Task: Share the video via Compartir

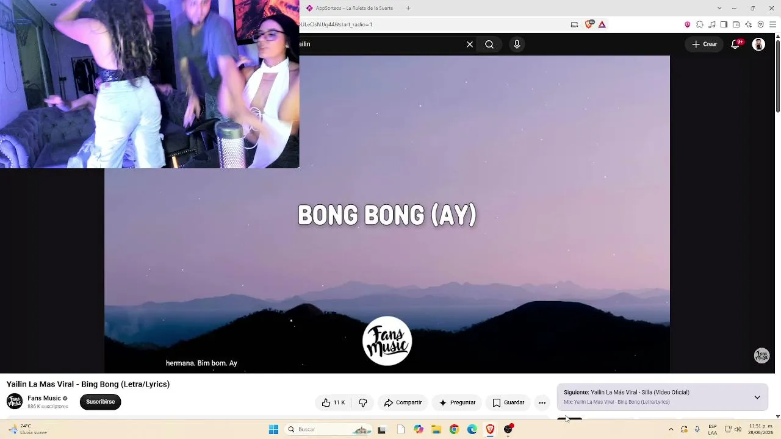Action: [x=403, y=402]
